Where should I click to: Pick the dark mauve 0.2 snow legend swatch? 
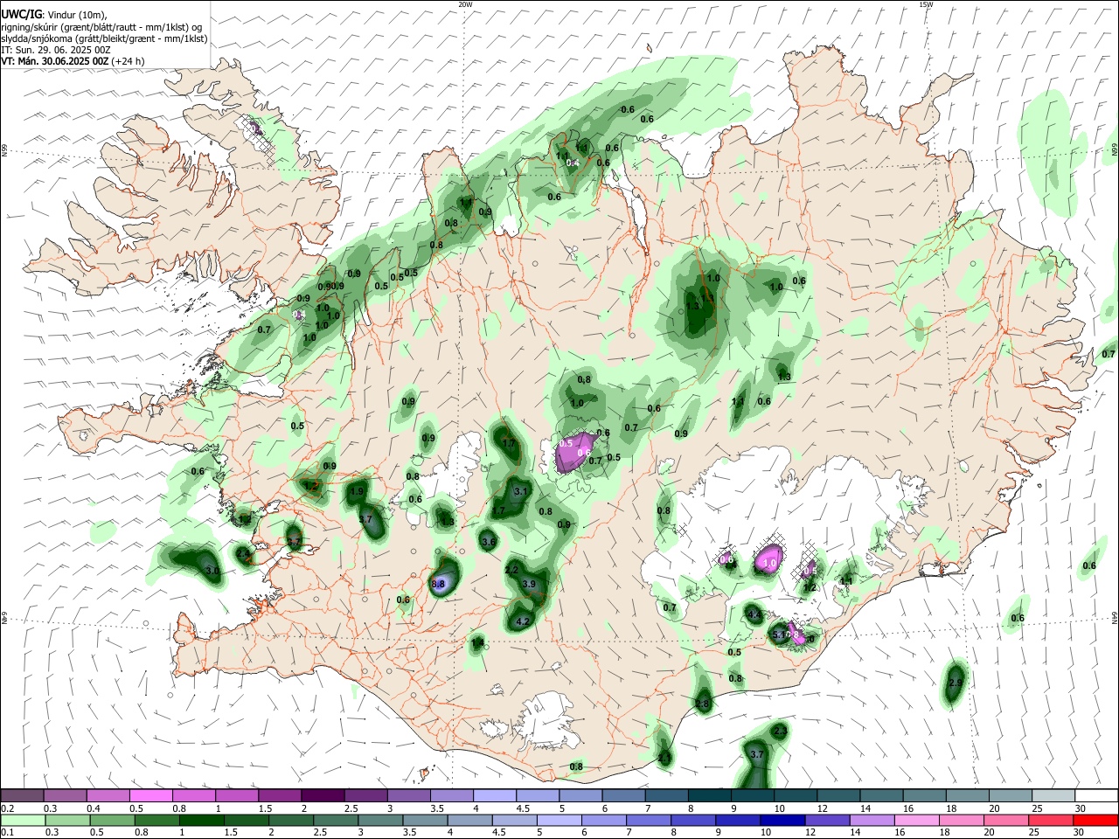[x=22, y=795]
